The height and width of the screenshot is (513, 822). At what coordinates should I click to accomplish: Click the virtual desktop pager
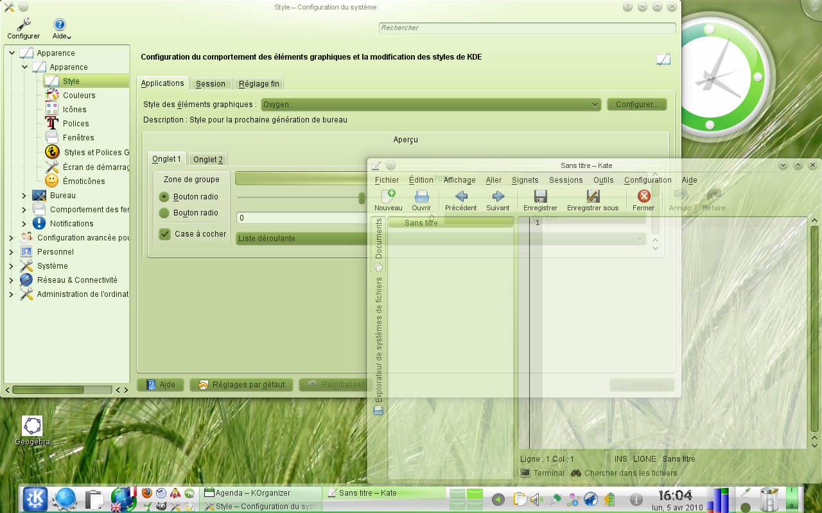coord(466,498)
